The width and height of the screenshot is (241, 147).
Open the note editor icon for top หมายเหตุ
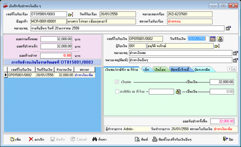point(228,28)
